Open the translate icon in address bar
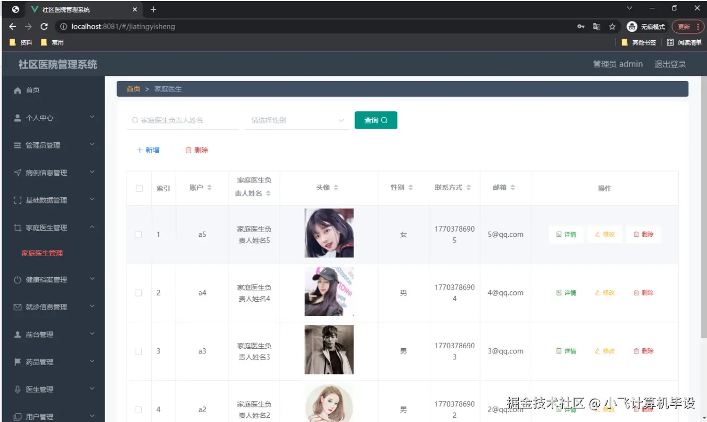This screenshot has width=707, height=422. (x=597, y=27)
